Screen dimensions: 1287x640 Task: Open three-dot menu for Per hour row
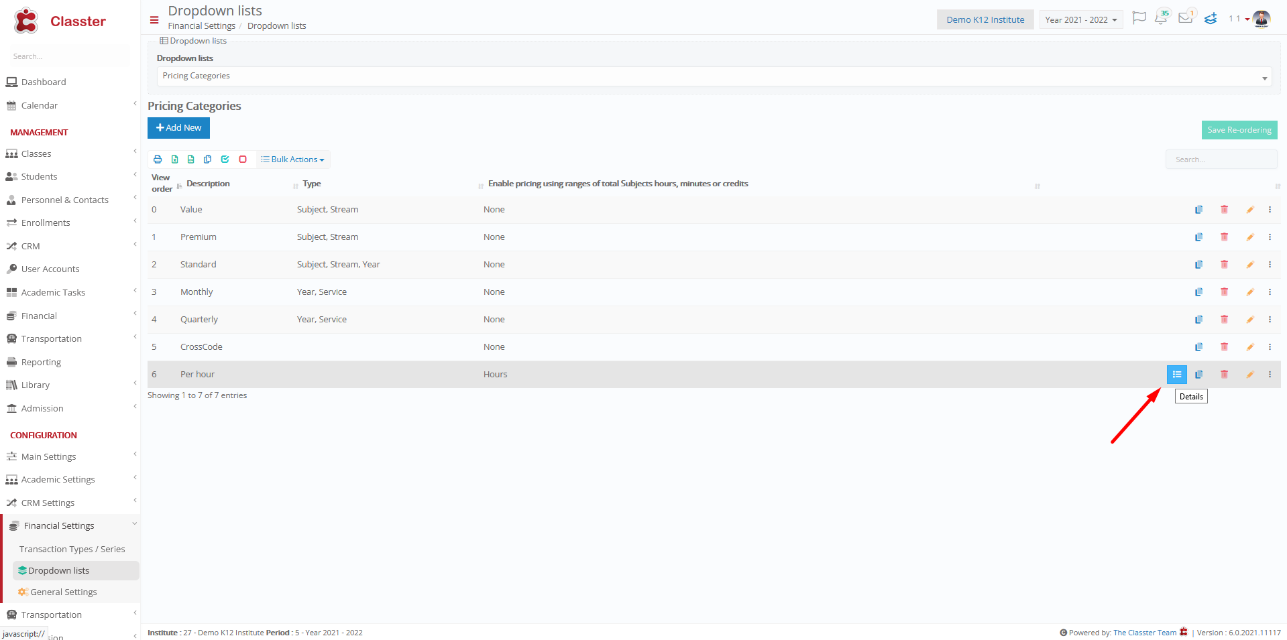[x=1270, y=375]
